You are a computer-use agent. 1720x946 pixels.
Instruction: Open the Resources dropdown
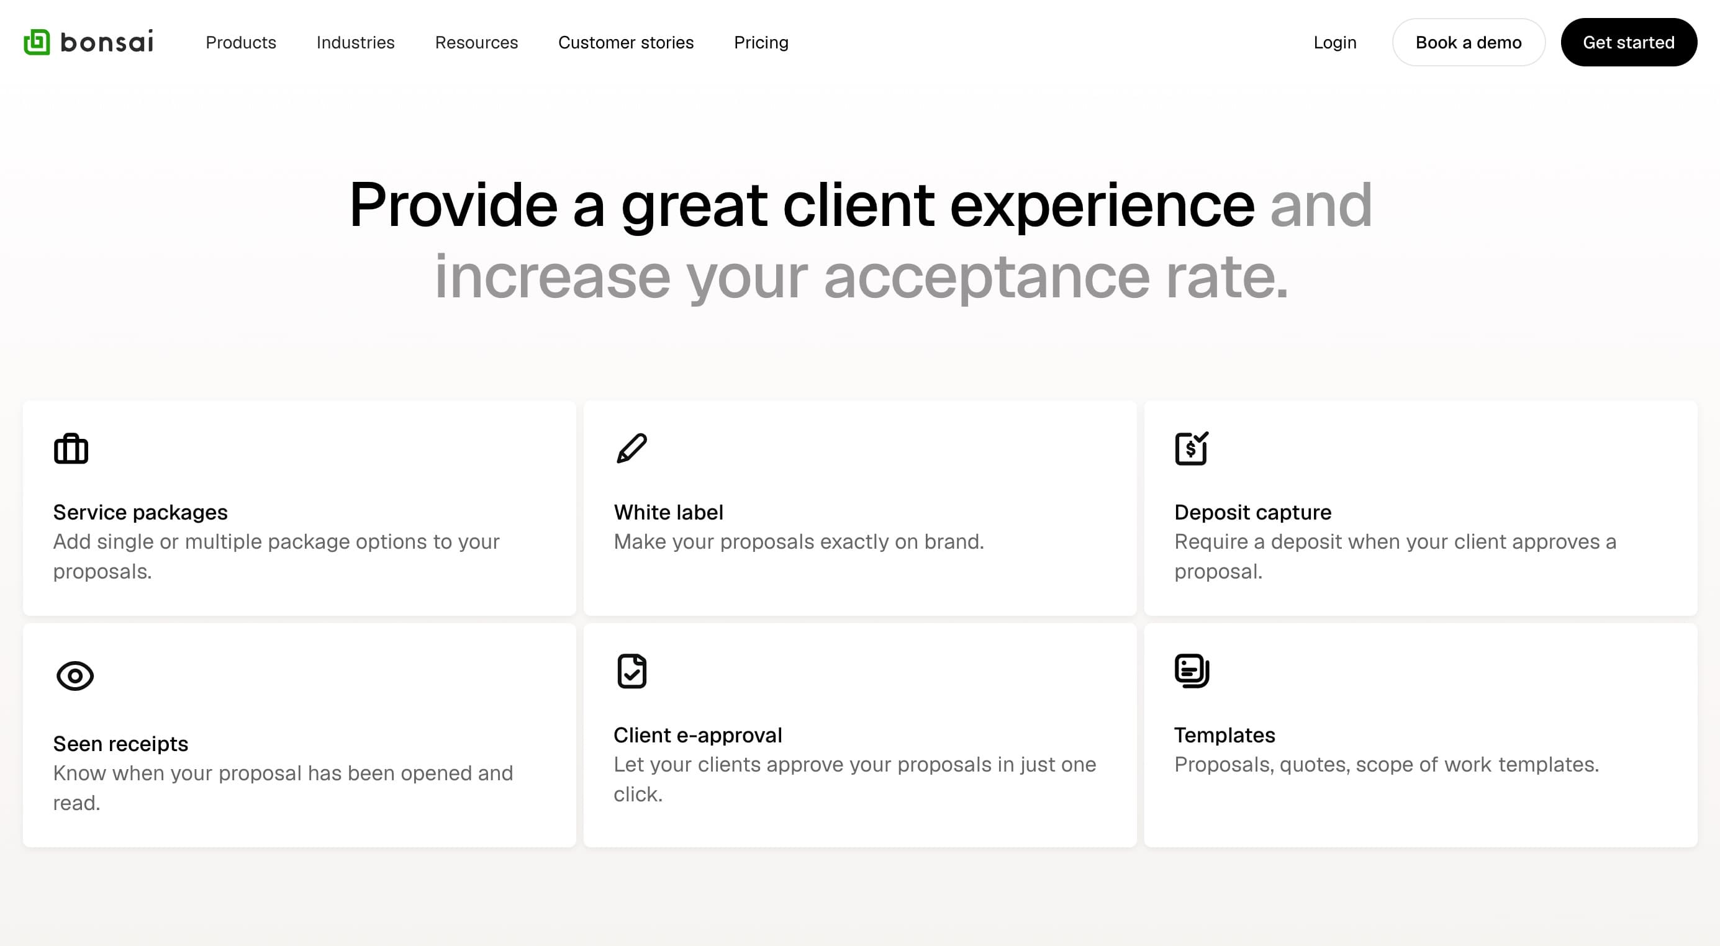tap(476, 42)
